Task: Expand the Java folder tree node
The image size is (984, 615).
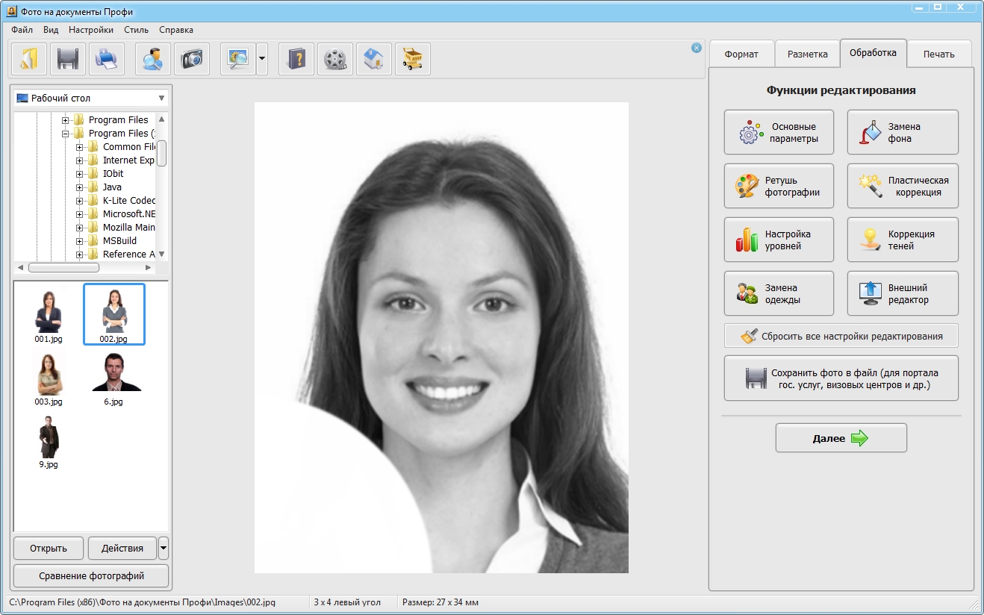Action: pos(80,187)
